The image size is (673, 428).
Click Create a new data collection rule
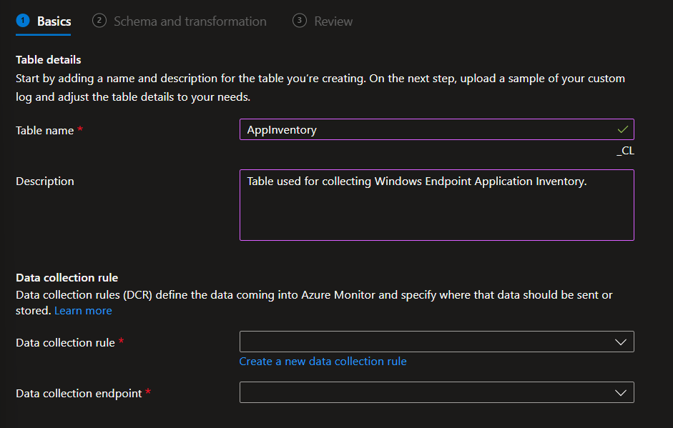click(323, 362)
